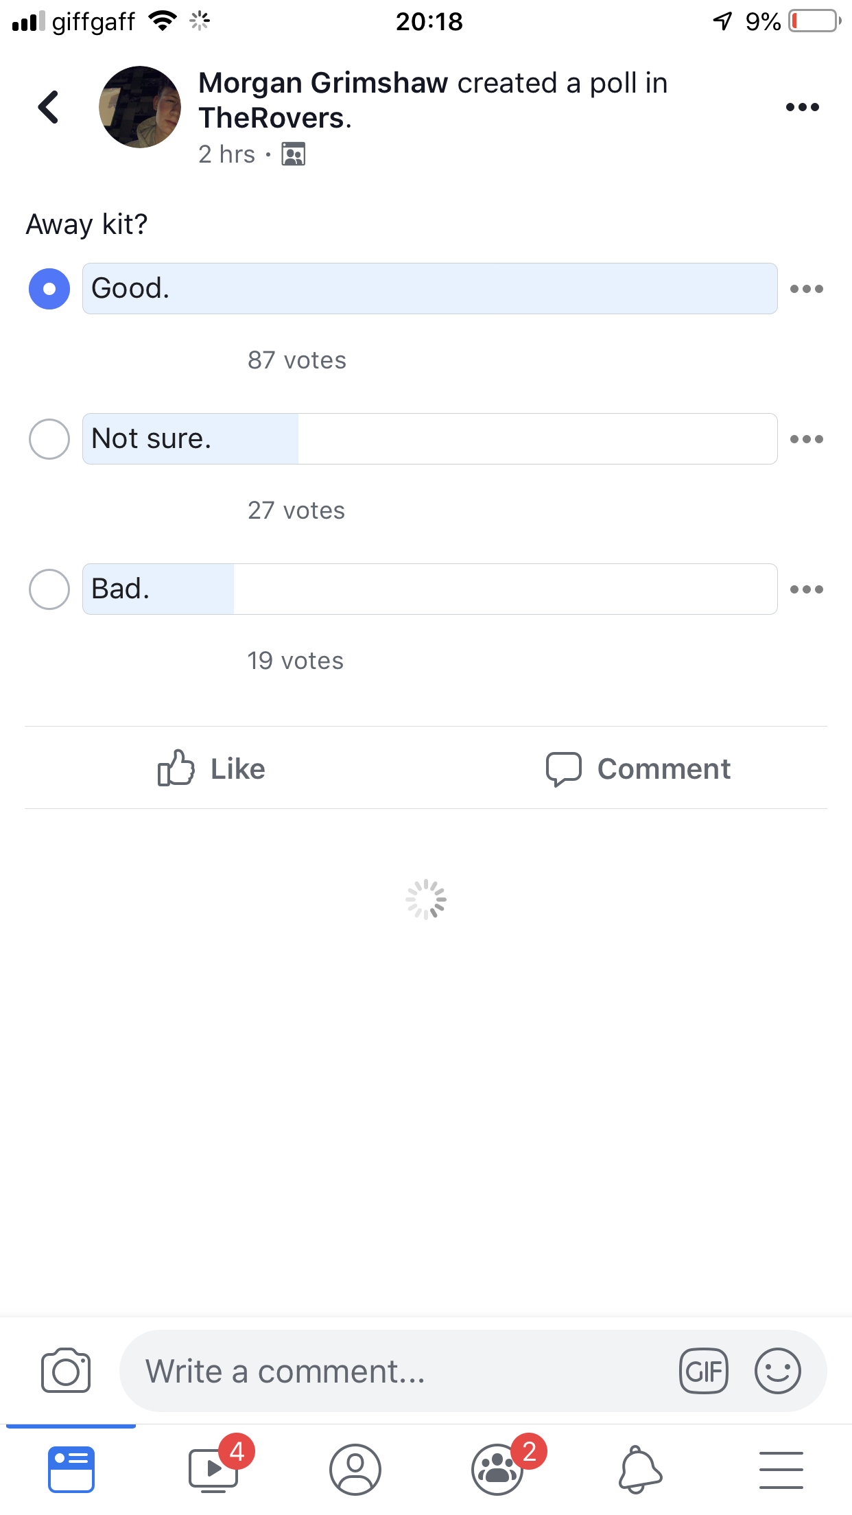Open the Groups tab icon
Screen dimensions: 852x1515
click(x=498, y=1470)
